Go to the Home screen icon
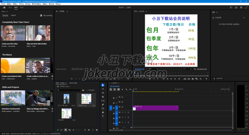This screenshot has height=135, width=249. (x=4, y=7)
